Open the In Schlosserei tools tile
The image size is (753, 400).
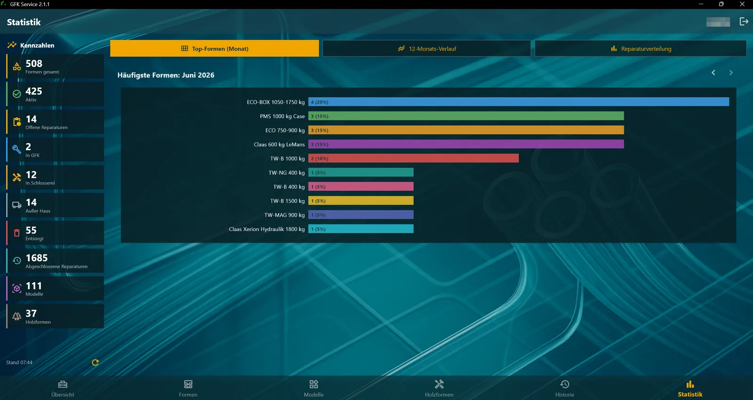point(55,177)
